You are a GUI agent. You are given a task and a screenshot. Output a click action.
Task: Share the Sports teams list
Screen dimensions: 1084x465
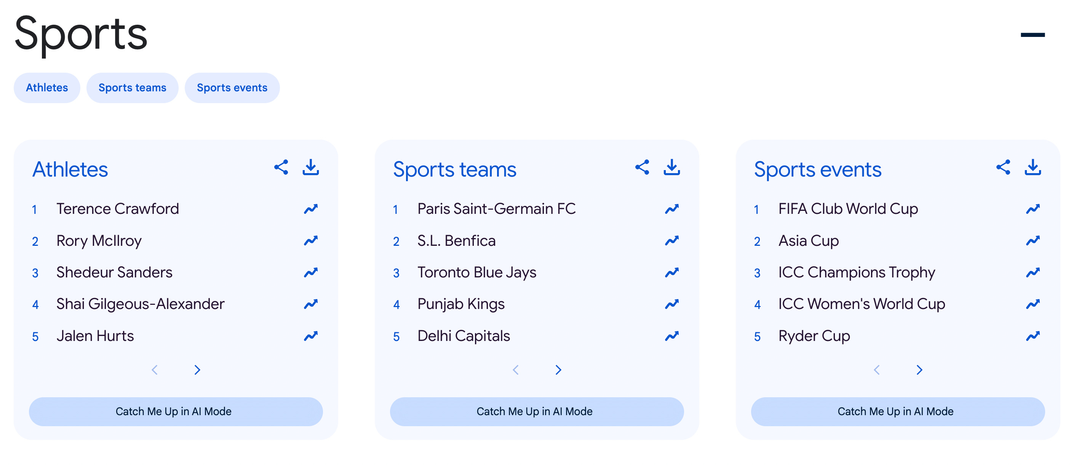click(642, 167)
